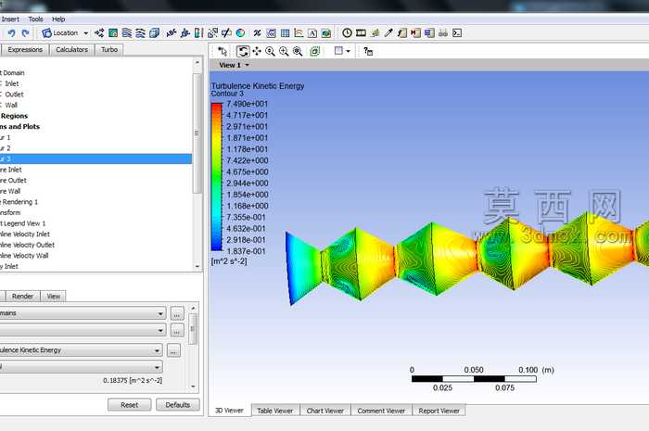Insert a Contour plot from toolbar
The width and height of the screenshot is (649, 431).
coord(113,33)
